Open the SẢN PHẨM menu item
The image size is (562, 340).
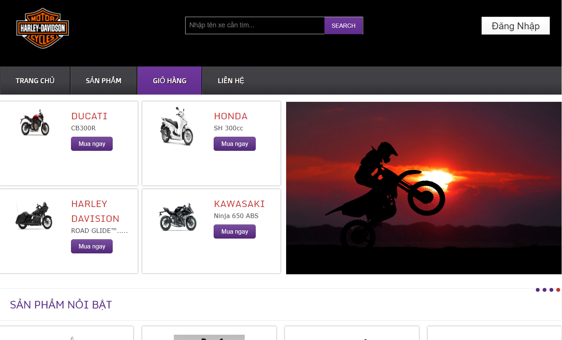104,81
